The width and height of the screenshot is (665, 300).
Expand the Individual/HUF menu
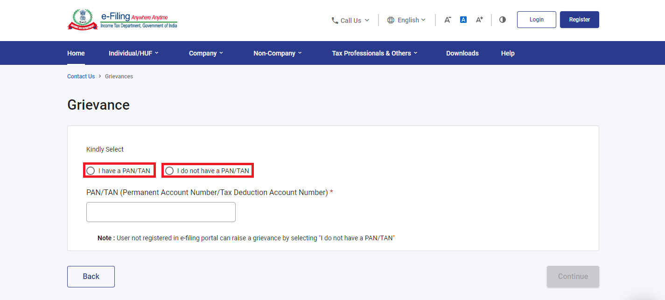133,53
